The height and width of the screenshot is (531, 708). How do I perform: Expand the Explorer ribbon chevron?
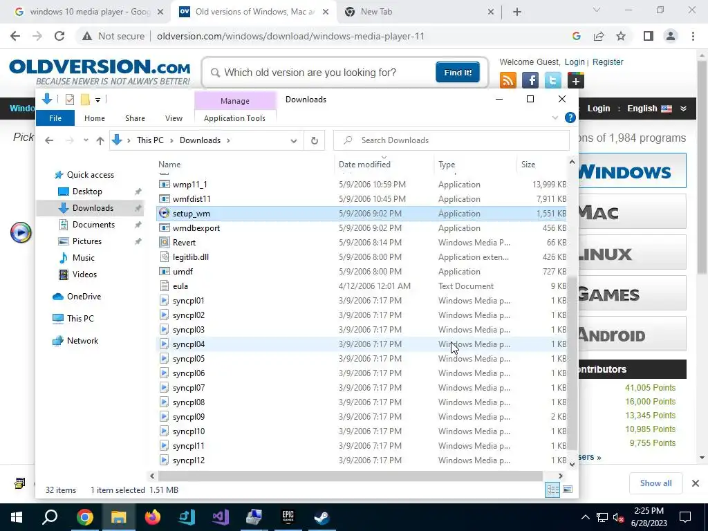555,118
